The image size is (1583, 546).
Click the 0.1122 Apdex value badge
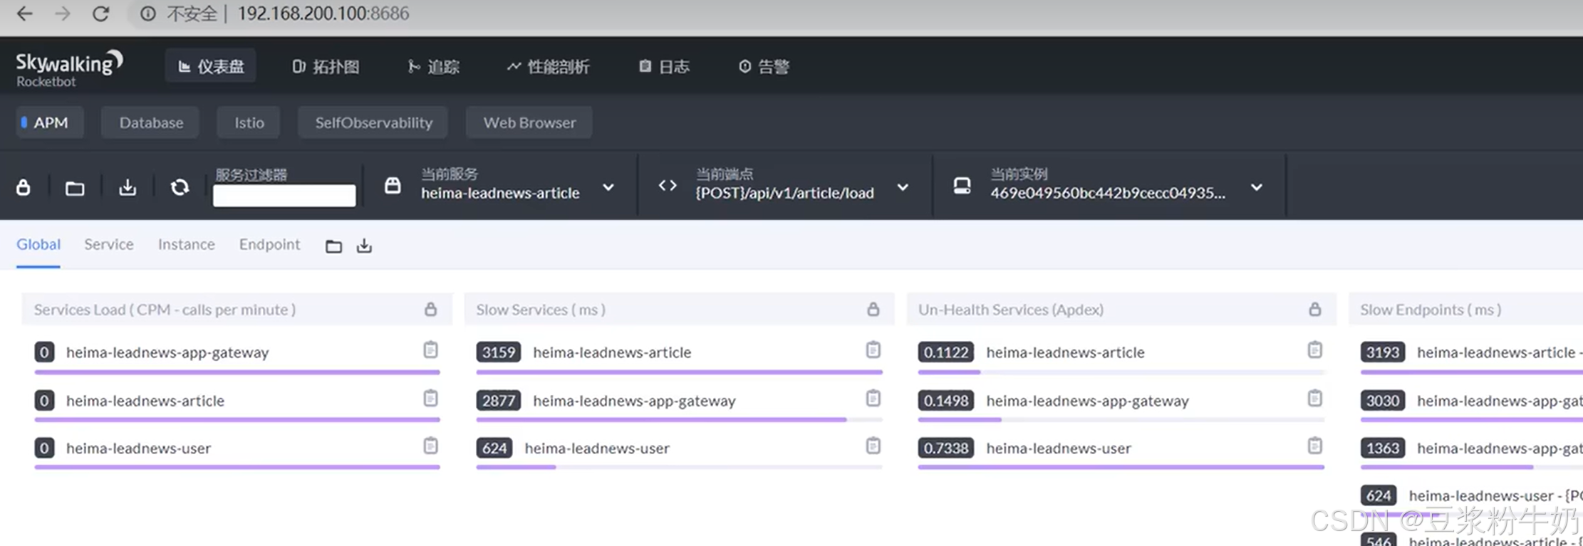[x=946, y=352]
